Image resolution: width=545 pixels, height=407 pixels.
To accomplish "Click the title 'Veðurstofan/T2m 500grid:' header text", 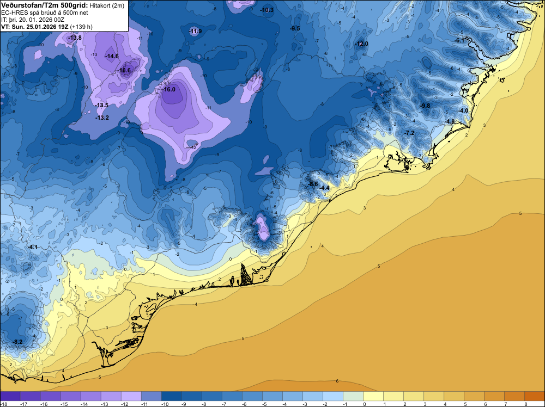I will point(44,5).
